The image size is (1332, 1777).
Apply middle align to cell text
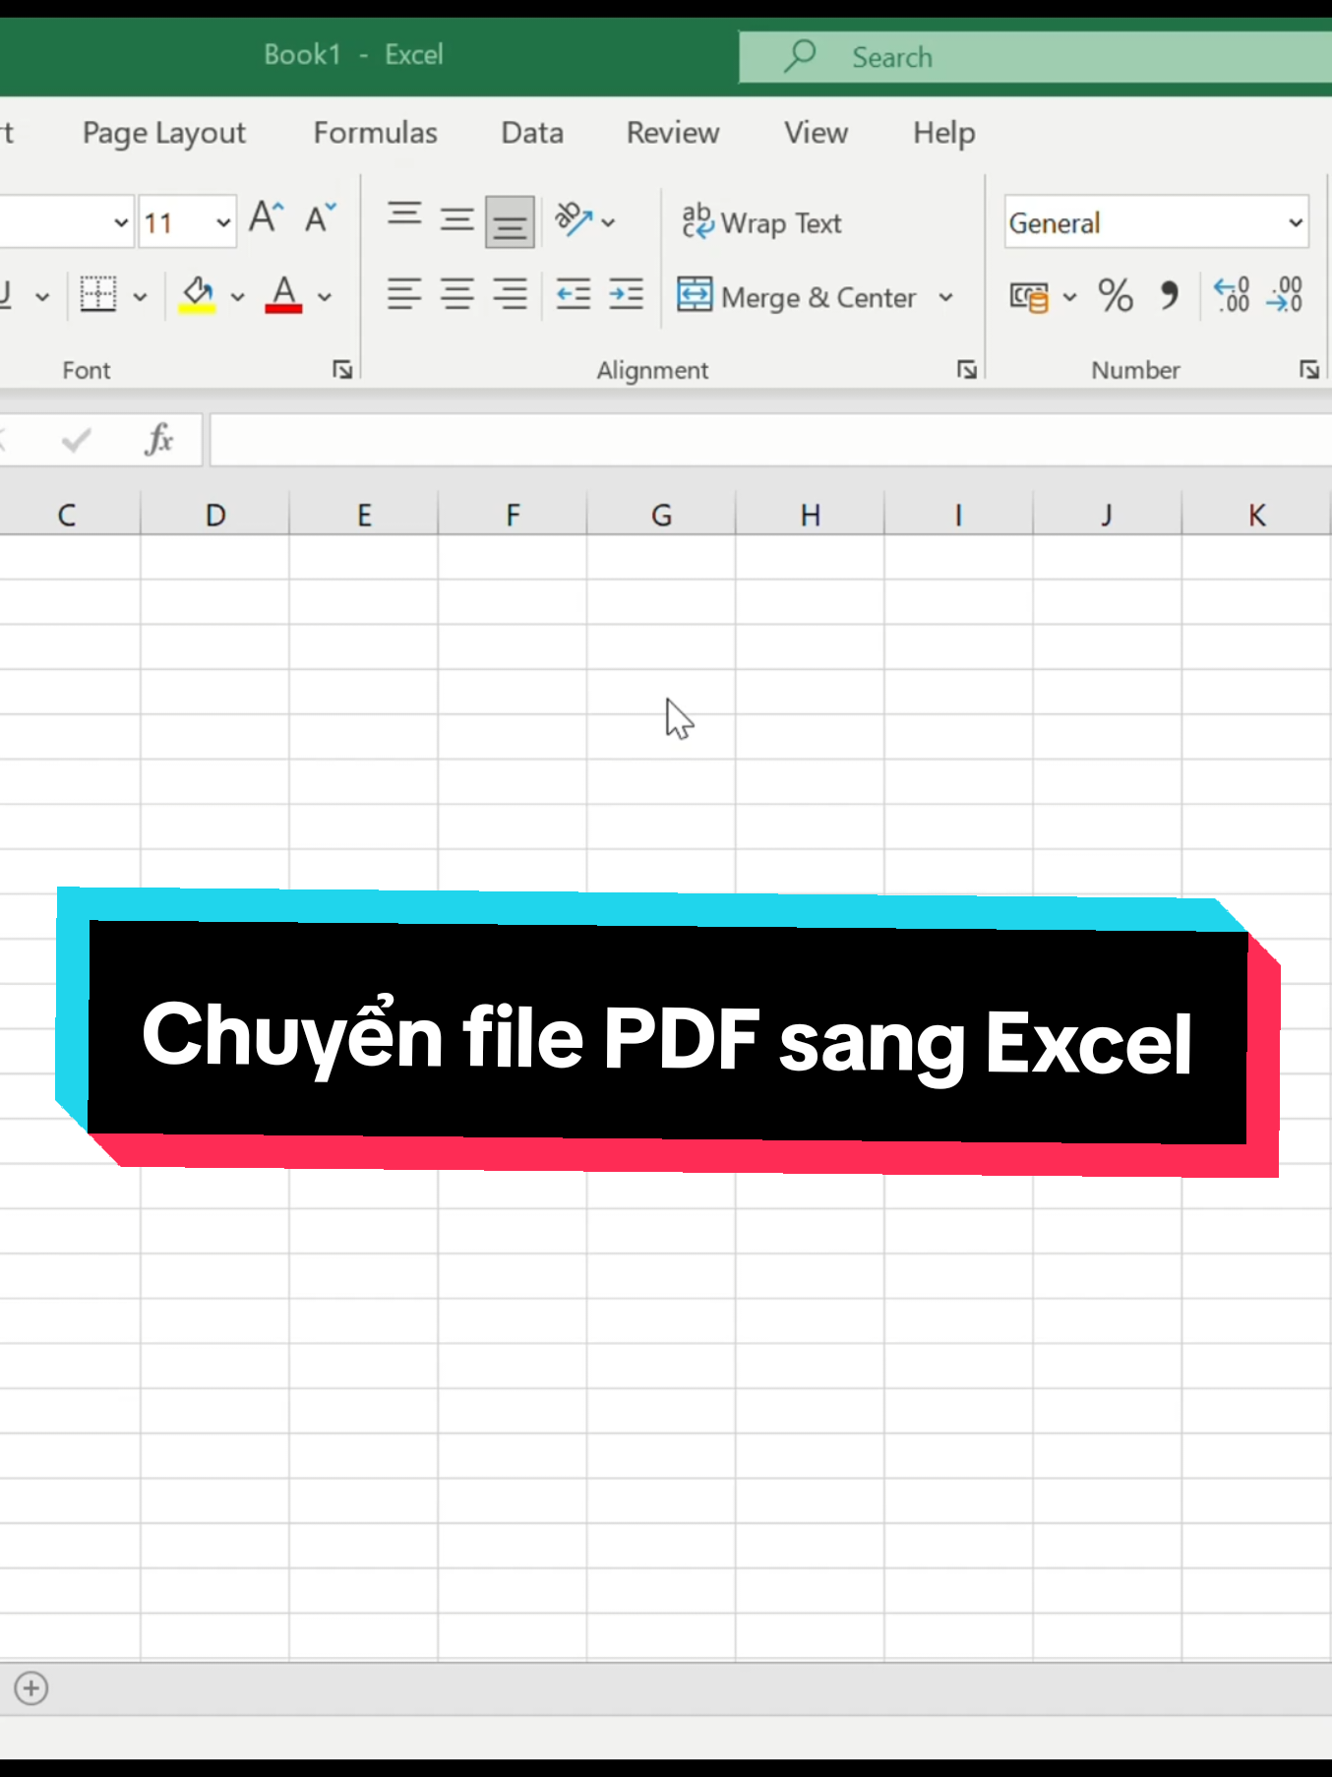456,219
